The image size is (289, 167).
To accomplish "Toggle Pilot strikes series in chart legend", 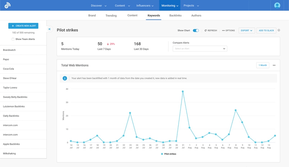I will coord(169,154).
